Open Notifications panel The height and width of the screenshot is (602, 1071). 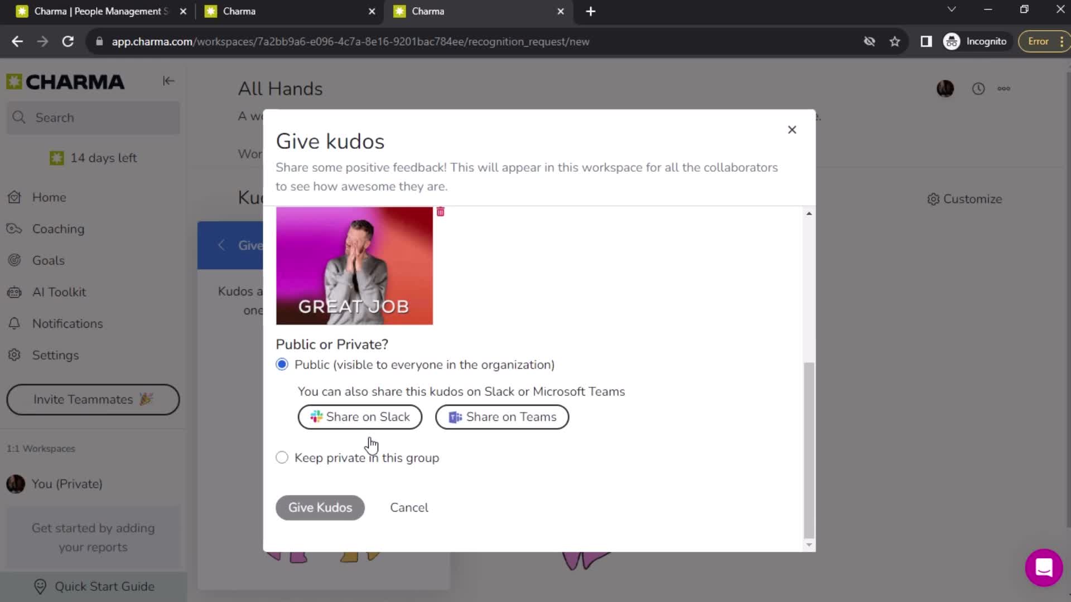[67, 323]
